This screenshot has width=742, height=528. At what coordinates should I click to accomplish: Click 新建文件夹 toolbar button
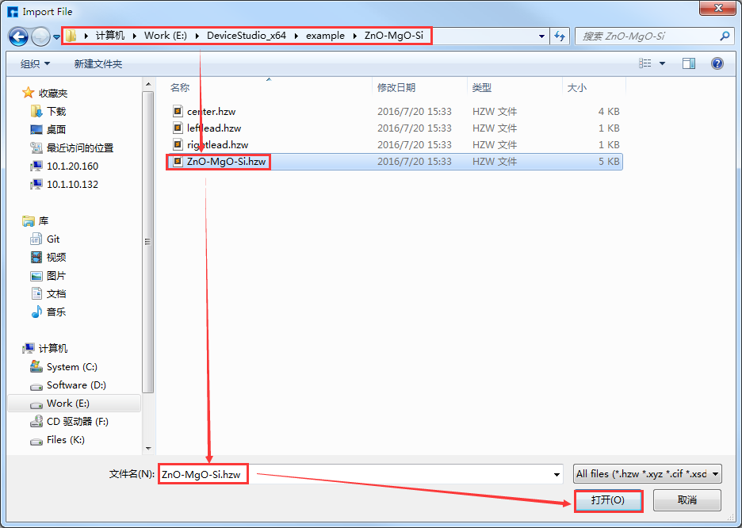[98, 63]
